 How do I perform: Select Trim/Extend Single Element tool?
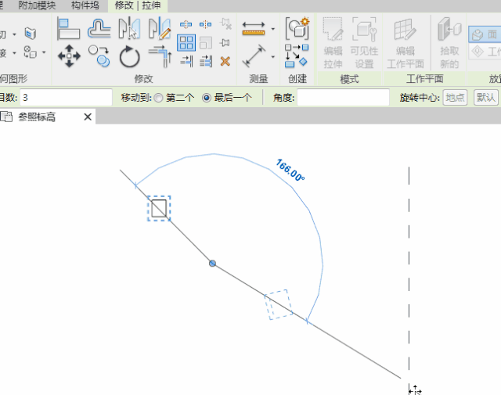186,61
